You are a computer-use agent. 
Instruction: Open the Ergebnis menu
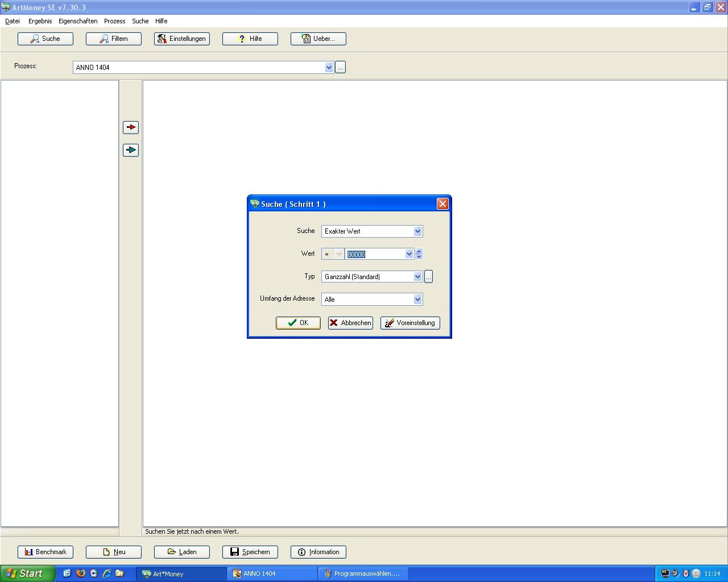tap(40, 21)
